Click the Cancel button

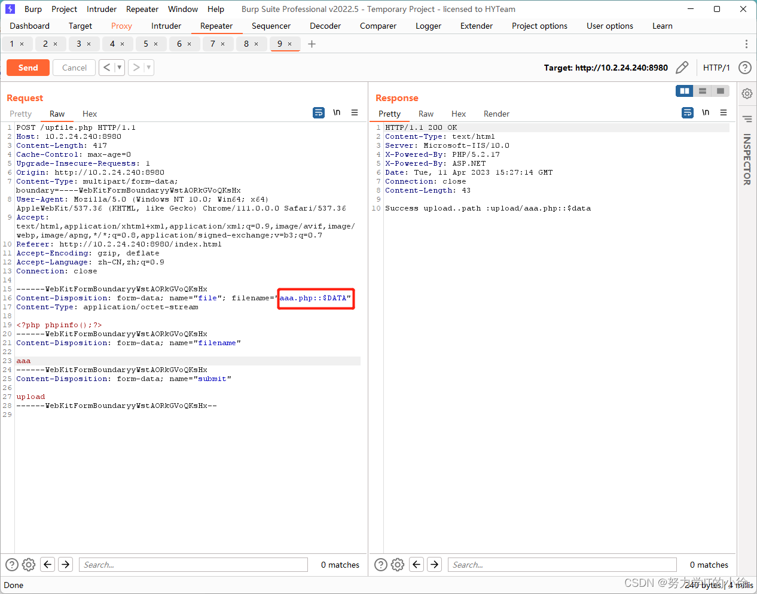(x=74, y=68)
